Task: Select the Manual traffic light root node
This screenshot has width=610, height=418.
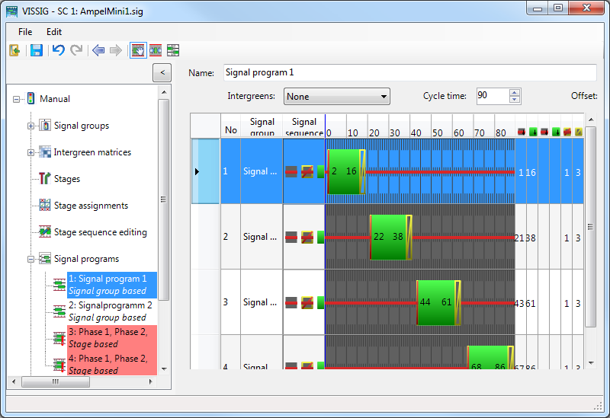Action: pos(54,99)
